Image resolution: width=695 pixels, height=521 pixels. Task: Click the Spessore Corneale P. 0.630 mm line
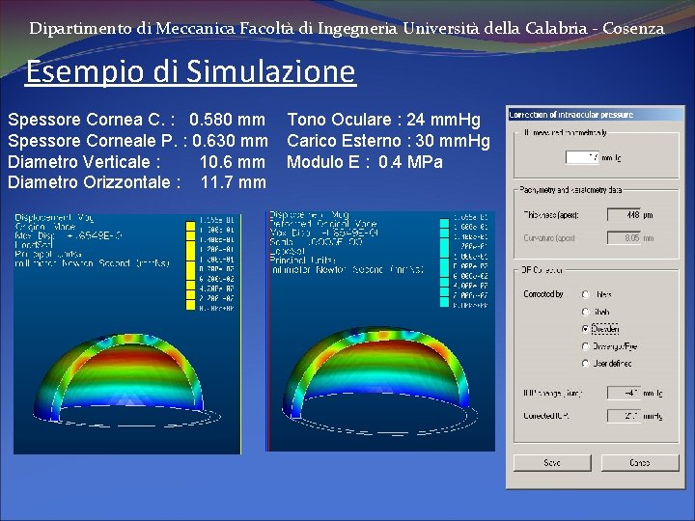138,141
